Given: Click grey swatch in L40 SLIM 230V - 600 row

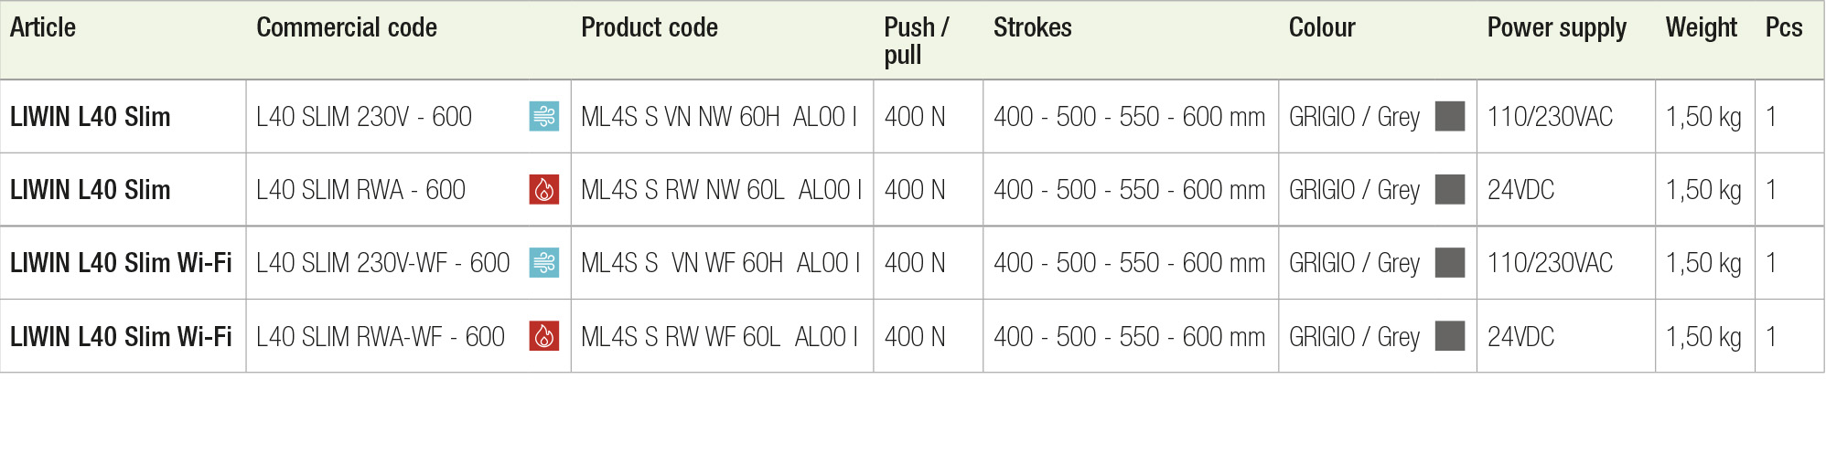Looking at the screenshot, I should [1450, 116].
